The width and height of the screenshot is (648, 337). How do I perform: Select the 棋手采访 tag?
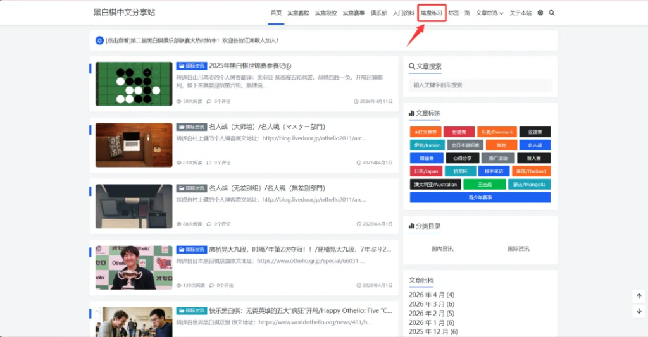pos(494,171)
